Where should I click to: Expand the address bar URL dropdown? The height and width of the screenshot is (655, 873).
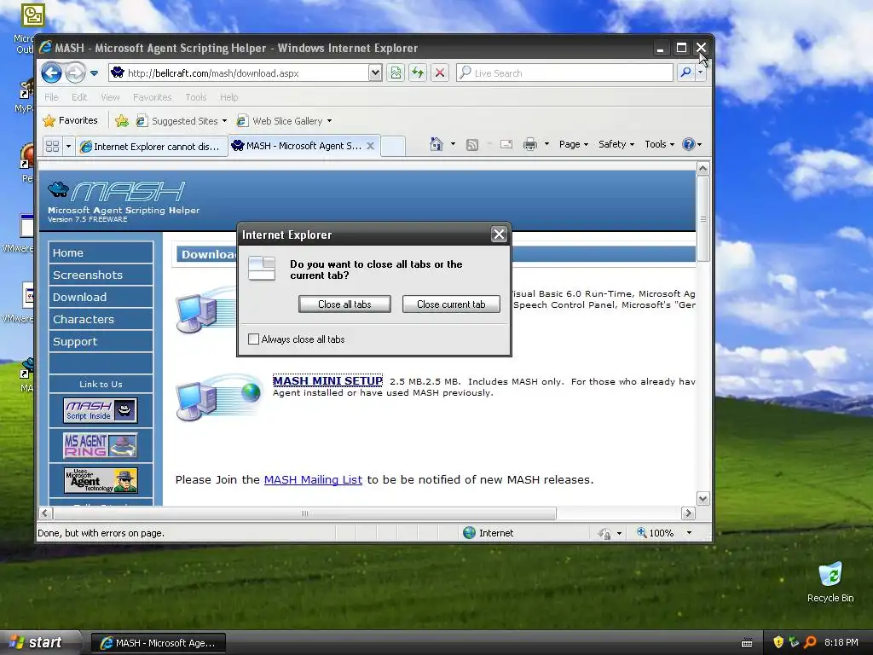(375, 72)
